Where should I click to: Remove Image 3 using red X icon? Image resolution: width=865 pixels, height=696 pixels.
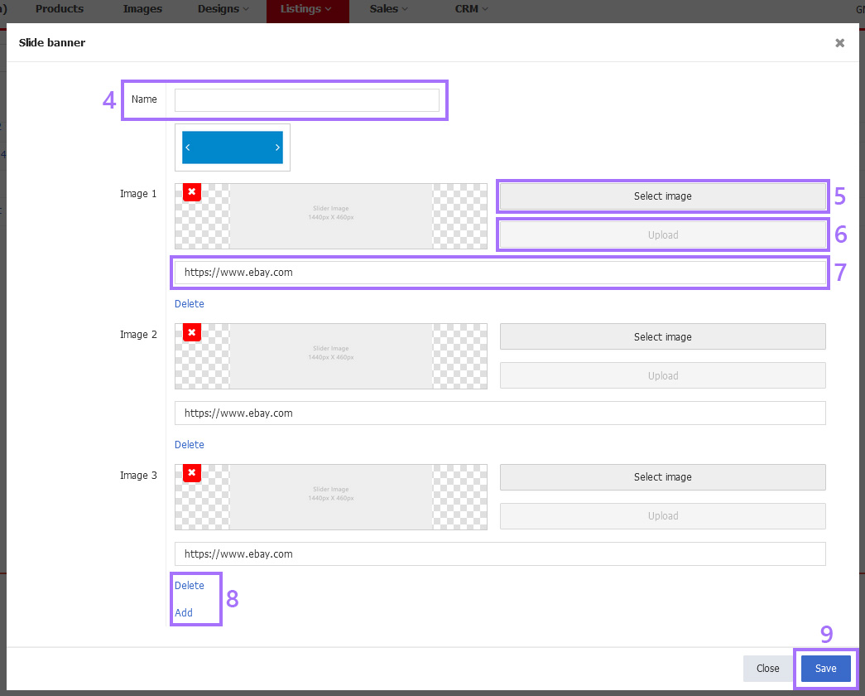[191, 473]
